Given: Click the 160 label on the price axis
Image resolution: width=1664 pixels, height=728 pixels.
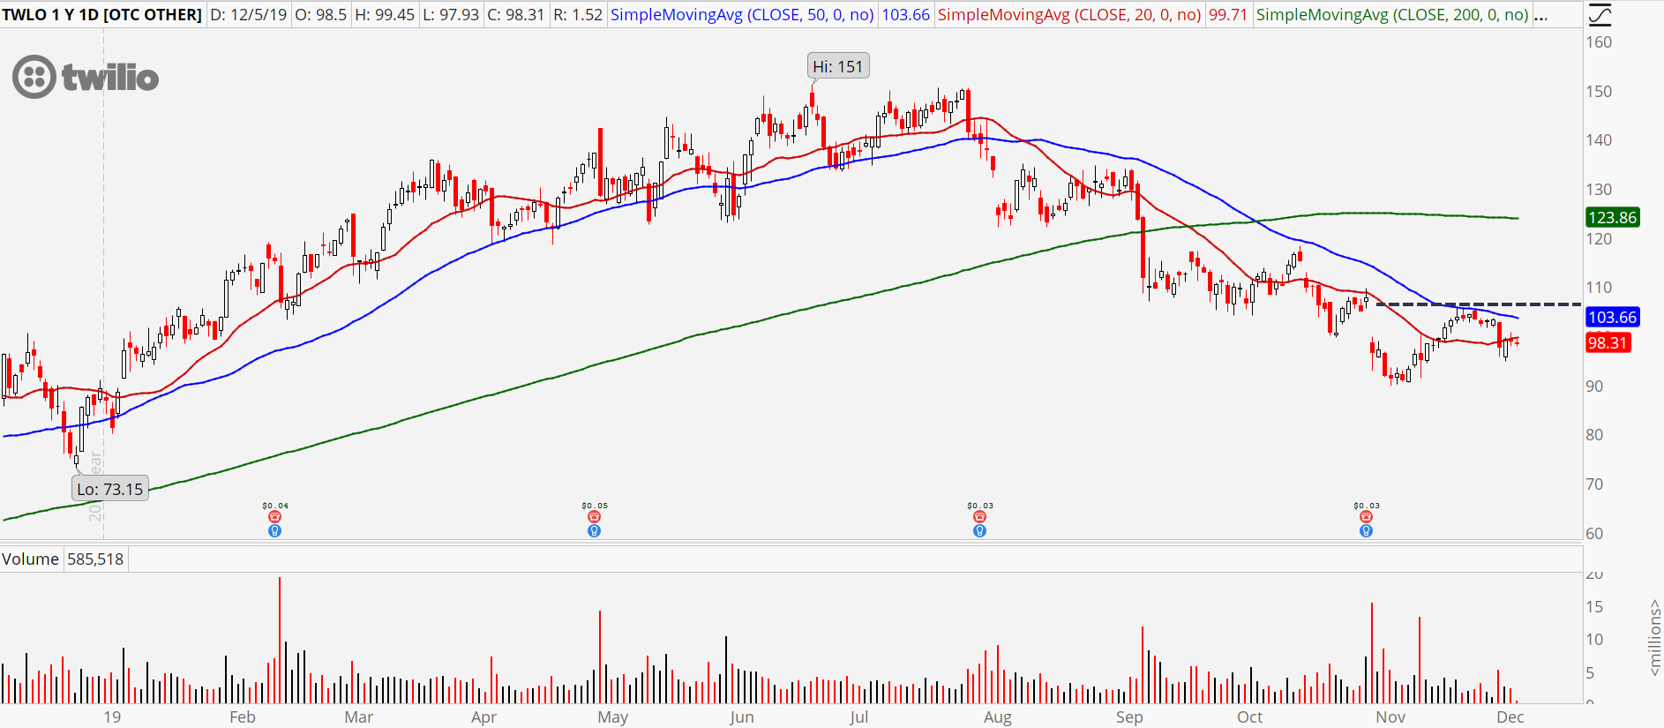Looking at the screenshot, I should pos(1598,41).
